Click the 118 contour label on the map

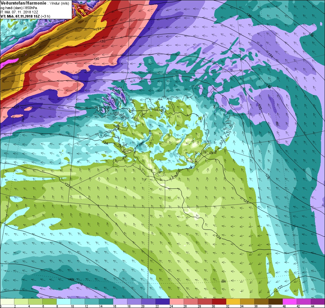(80, 284)
